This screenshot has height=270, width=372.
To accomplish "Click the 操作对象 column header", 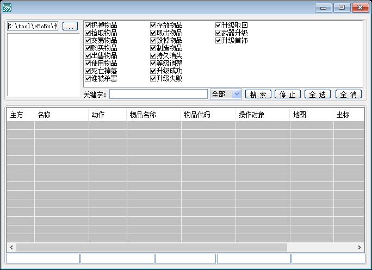I will (x=263, y=115).
